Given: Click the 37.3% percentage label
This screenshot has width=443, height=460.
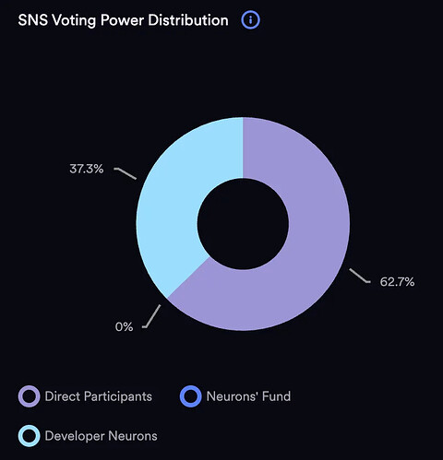Looking at the screenshot, I should (87, 169).
